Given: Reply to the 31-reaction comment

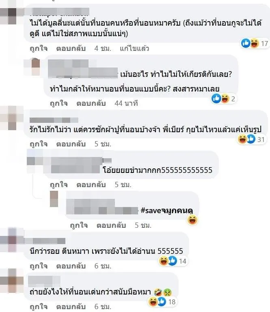Looking at the screenshot, I should (x=71, y=144).
